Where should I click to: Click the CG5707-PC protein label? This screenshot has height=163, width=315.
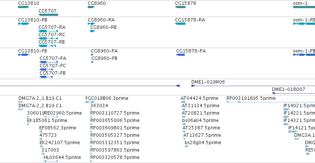tap(53, 65)
